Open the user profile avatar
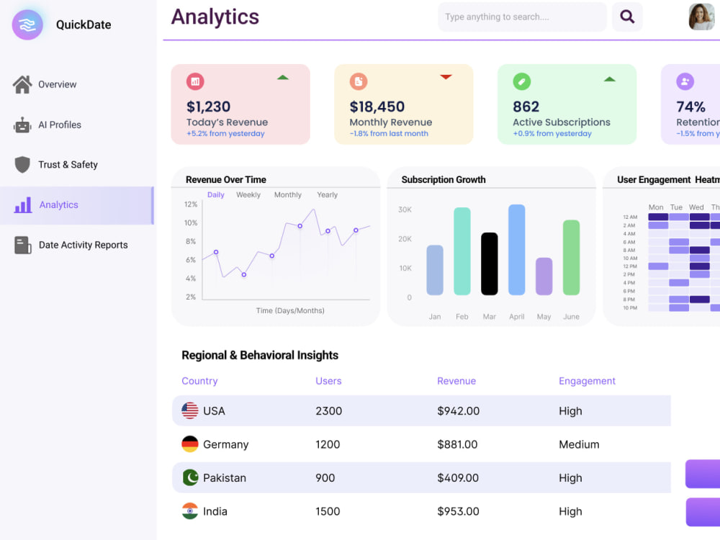720x540 pixels. pos(701,17)
